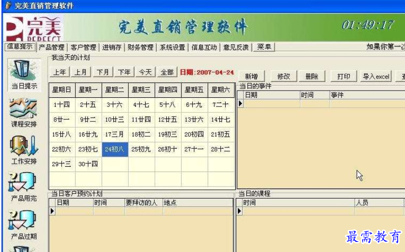Click the 星期六 calendar header

click(x=221, y=90)
